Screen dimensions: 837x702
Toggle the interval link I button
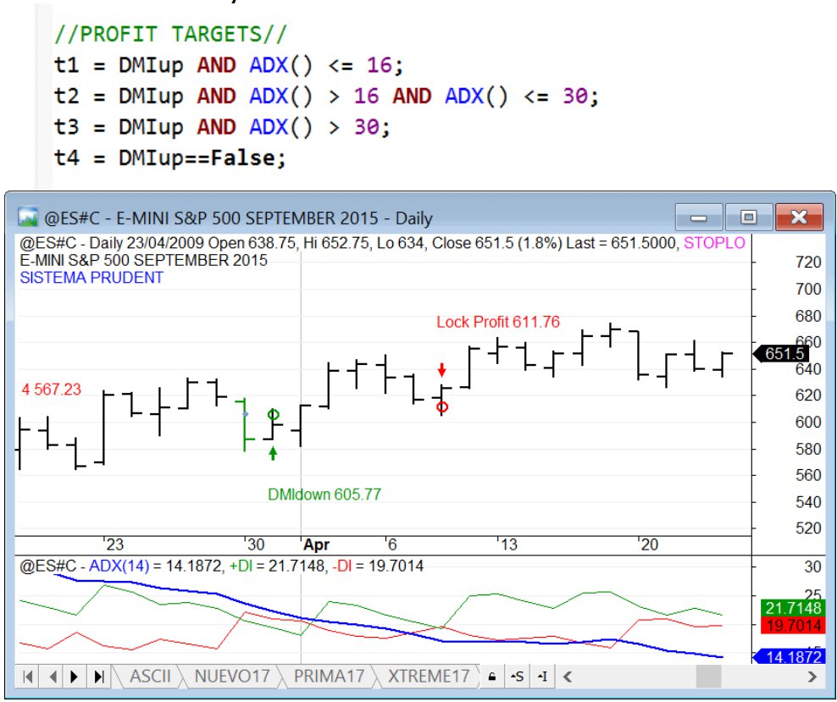pos(541,677)
